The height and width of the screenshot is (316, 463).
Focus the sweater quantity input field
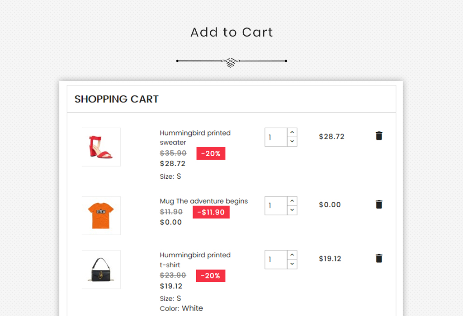tap(276, 137)
